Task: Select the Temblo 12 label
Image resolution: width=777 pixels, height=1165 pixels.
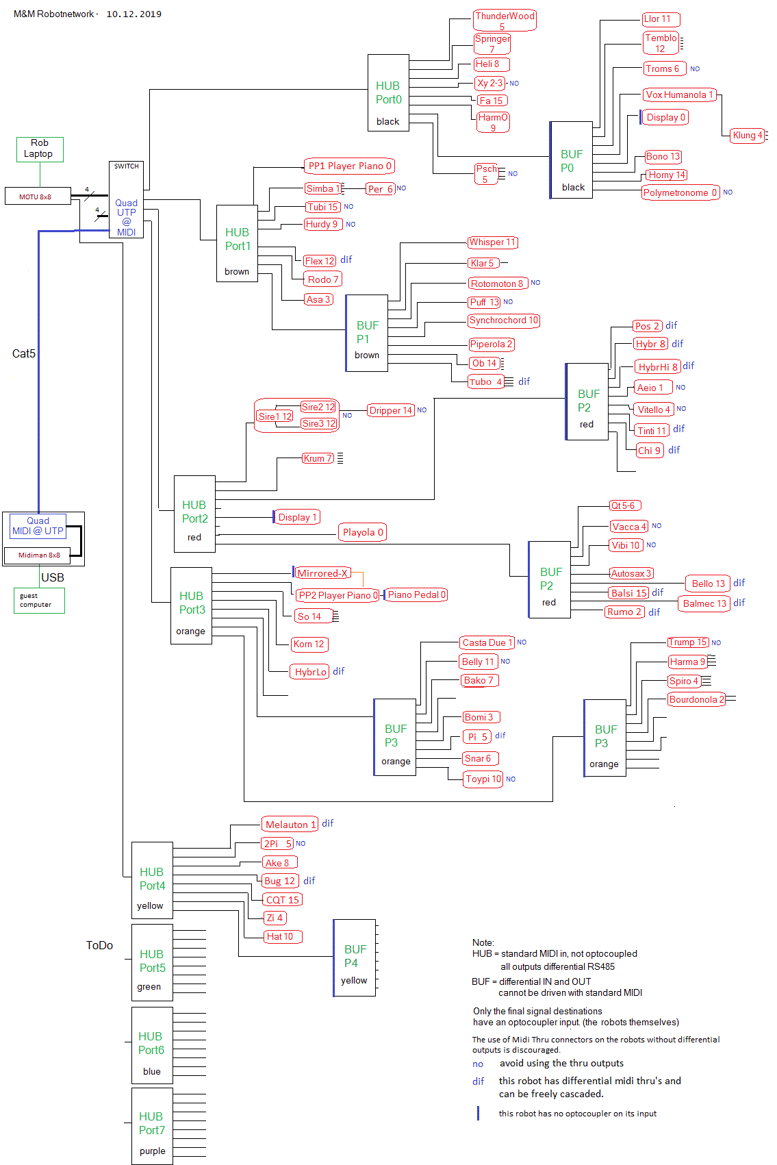Action: coord(661,42)
